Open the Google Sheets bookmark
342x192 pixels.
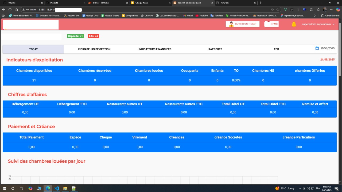pyautogui.click(x=110, y=15)
